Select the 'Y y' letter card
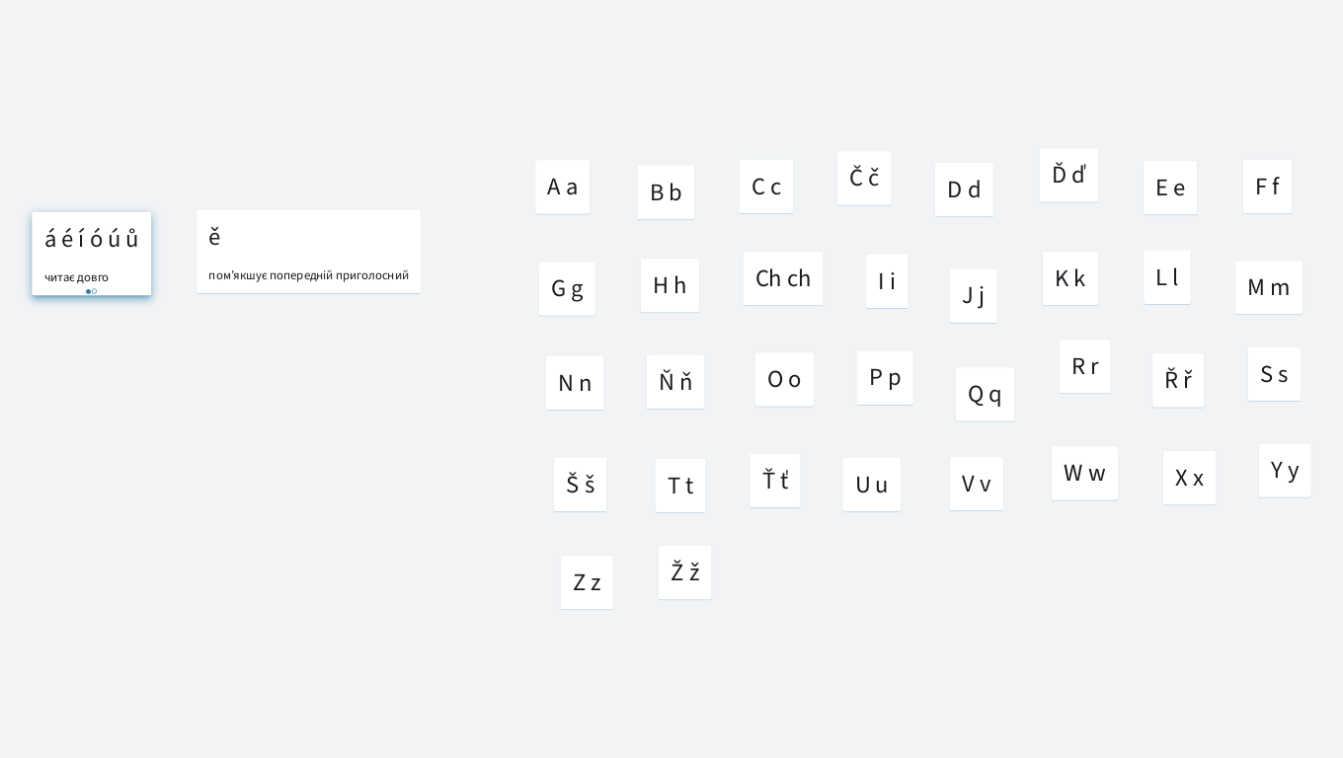Image resolution: width=1343 pixels, height=758 pixels. click(x=1284, y=470)
